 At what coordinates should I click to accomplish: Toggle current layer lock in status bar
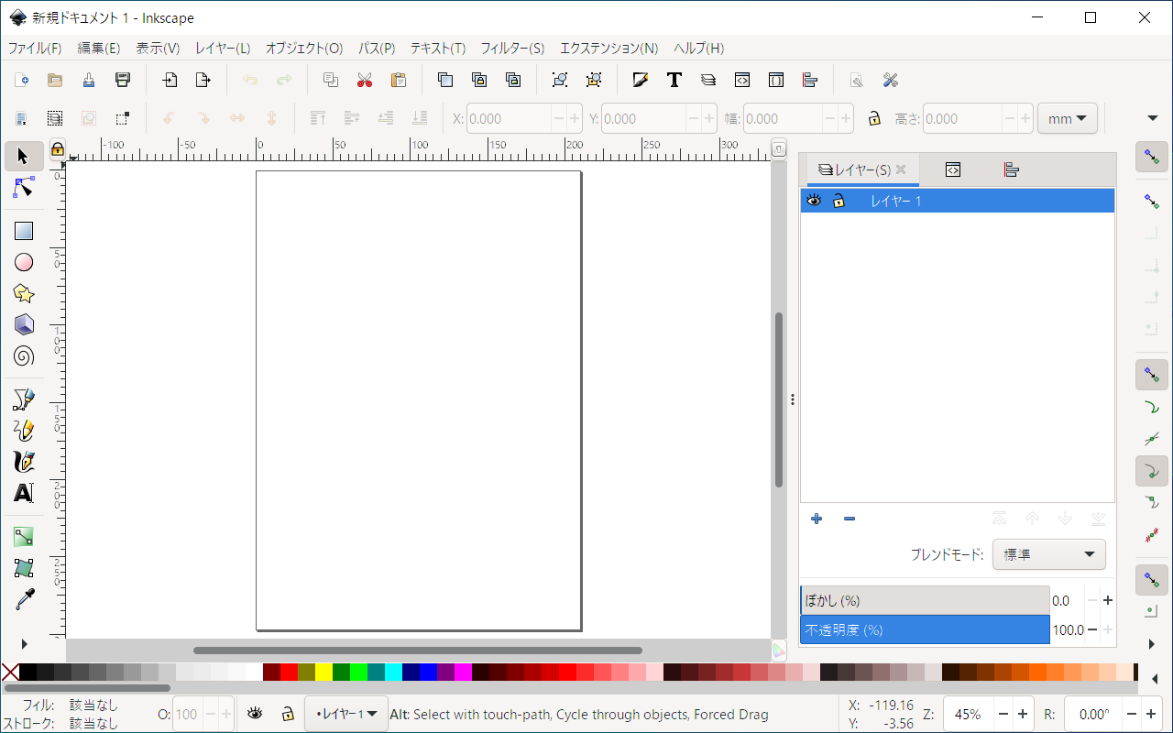pos(287,714)
